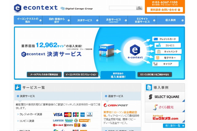Open the ECサイト支援サービス menu

(142, 20)
